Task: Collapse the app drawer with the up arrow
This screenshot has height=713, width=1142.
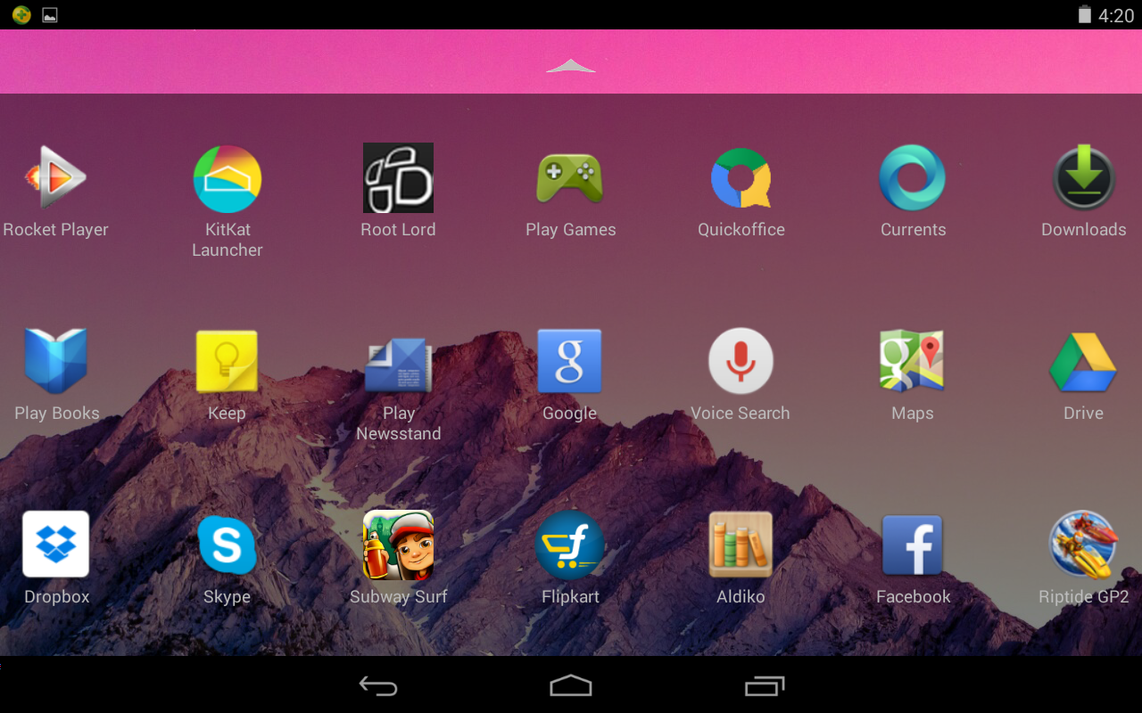Action: click(571, 66)
